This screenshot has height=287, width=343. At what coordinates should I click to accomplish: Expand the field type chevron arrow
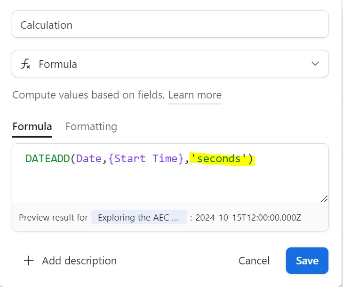[x=315, y=64]
